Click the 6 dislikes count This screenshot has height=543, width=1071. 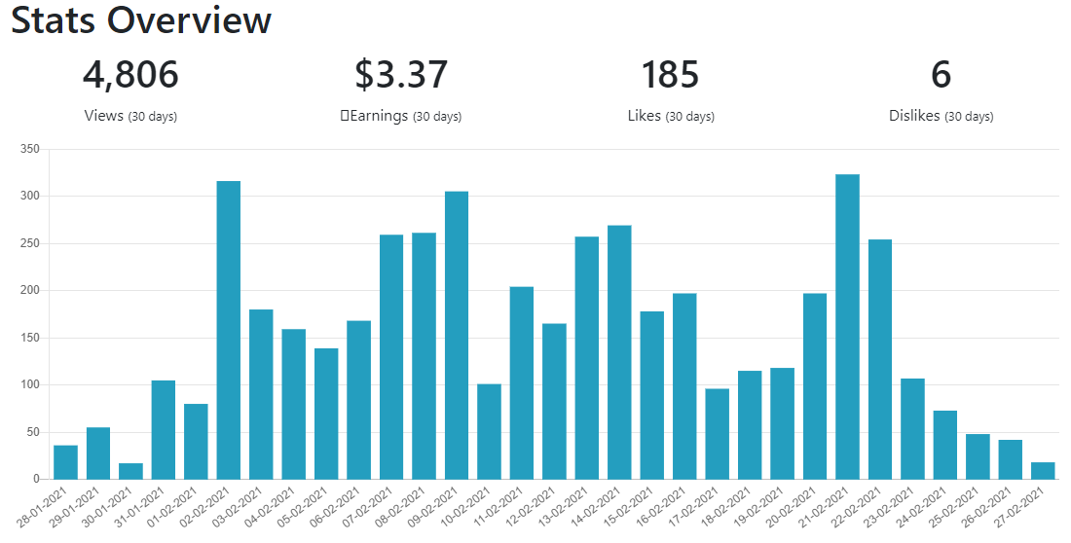click(x=941, y=75)
